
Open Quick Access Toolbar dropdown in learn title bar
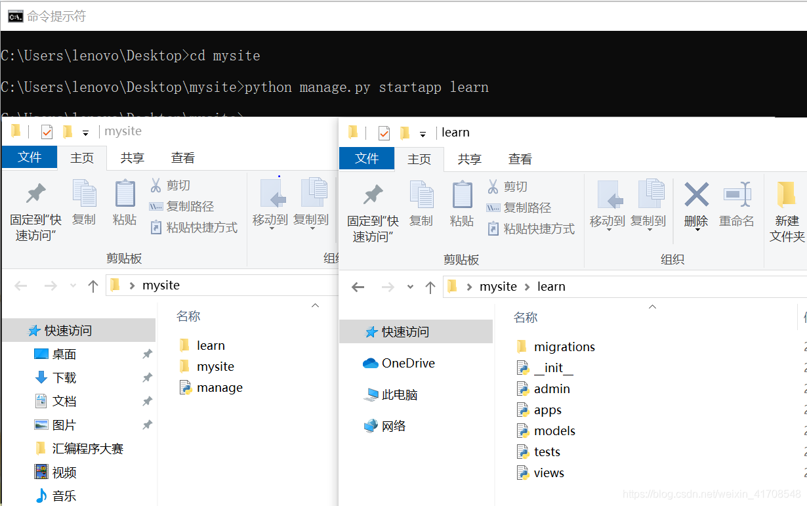tap(423, 135)
